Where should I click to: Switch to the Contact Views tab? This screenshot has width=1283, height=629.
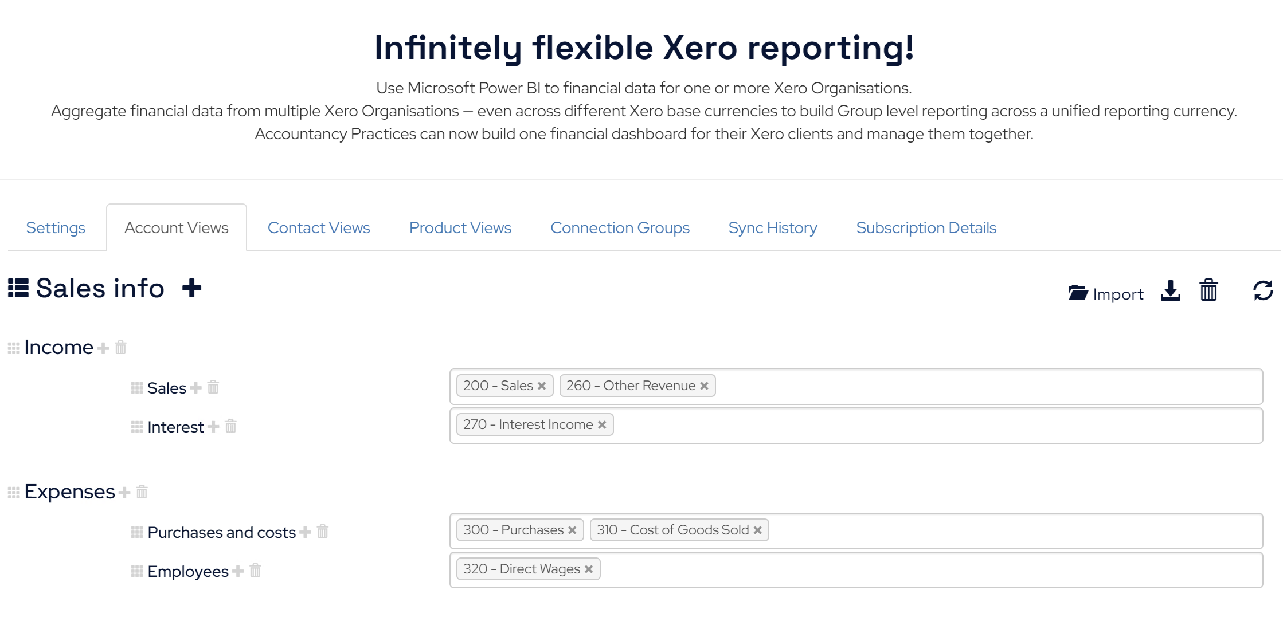click(318, 227)
